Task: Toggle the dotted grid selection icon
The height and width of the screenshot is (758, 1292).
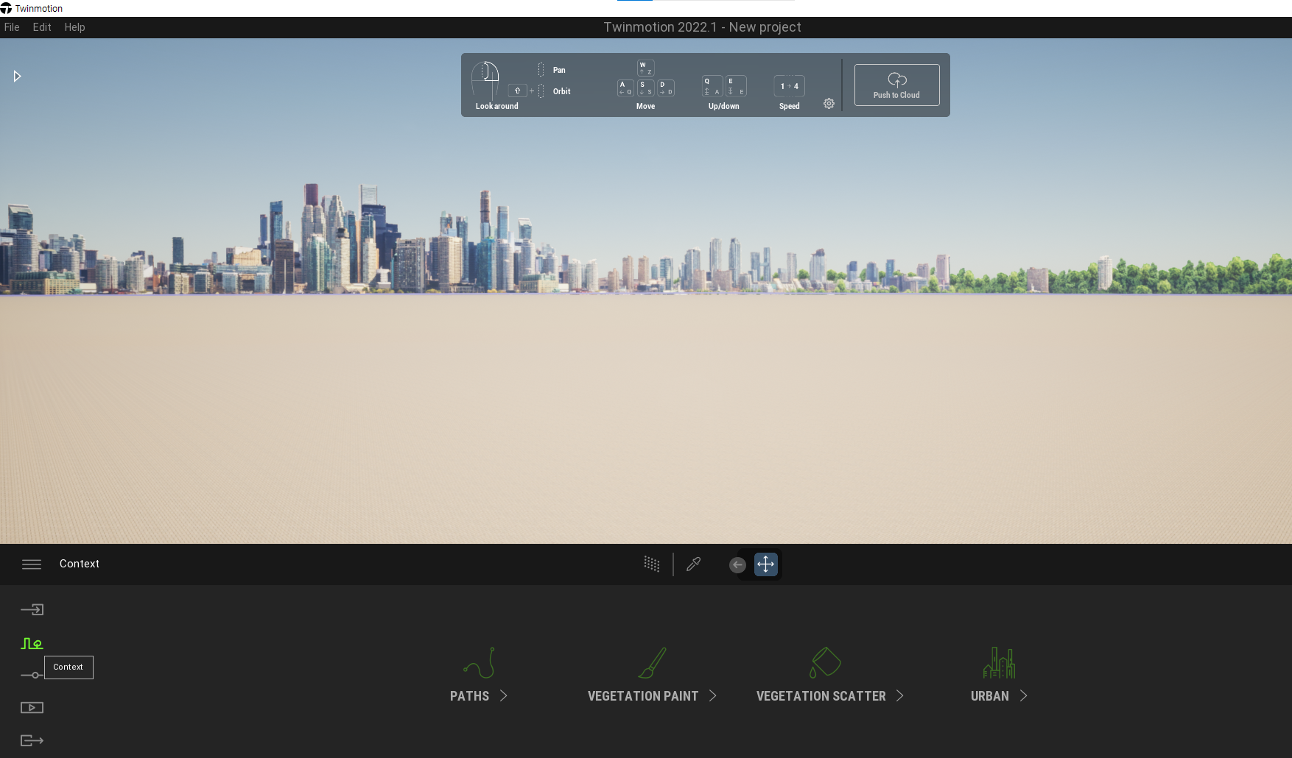Action: 652,564
